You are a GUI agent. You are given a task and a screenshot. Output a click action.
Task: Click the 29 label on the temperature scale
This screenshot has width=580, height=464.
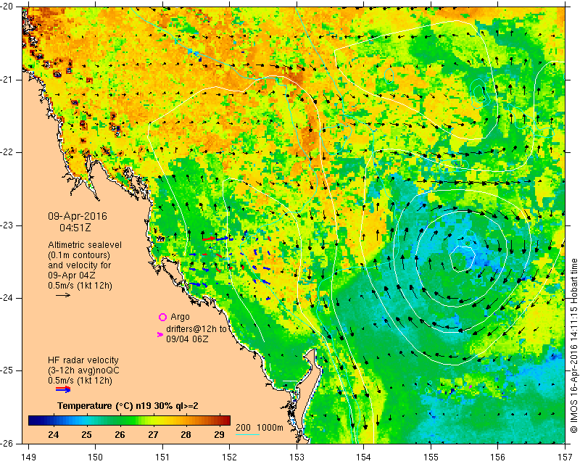(220, 434)
